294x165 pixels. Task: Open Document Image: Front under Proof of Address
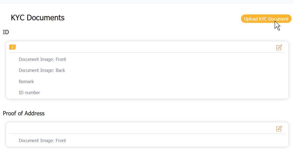point(42,141)
